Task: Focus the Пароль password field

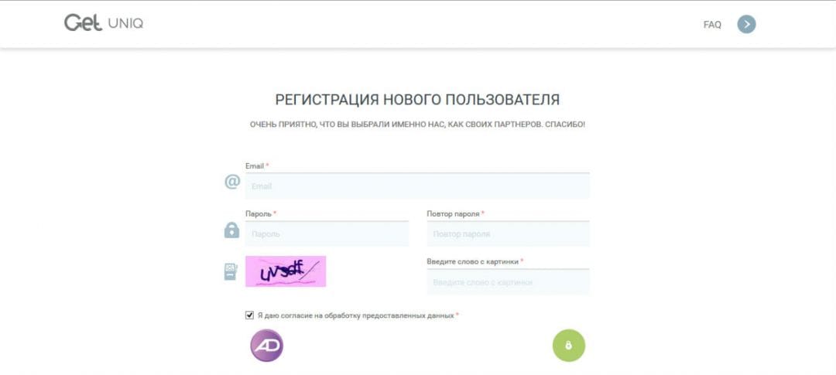Action: pyautogui.click(x=327, y=234)
